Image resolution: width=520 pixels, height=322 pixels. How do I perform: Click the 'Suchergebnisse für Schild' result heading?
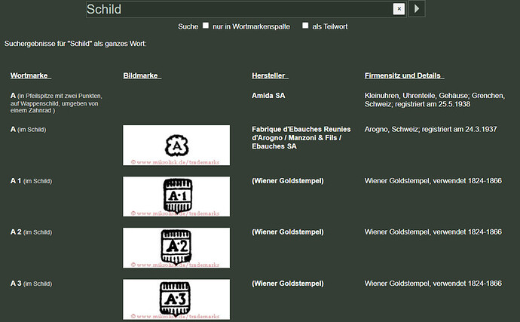75,44
